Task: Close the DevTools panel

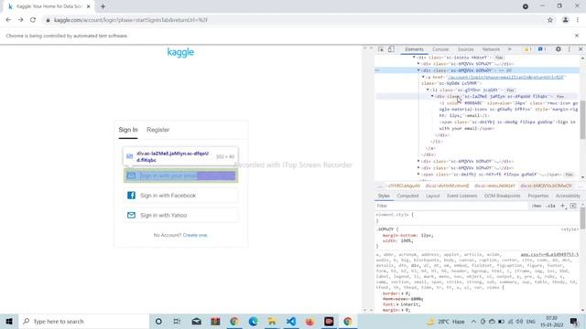Action: tap(581, 49)
